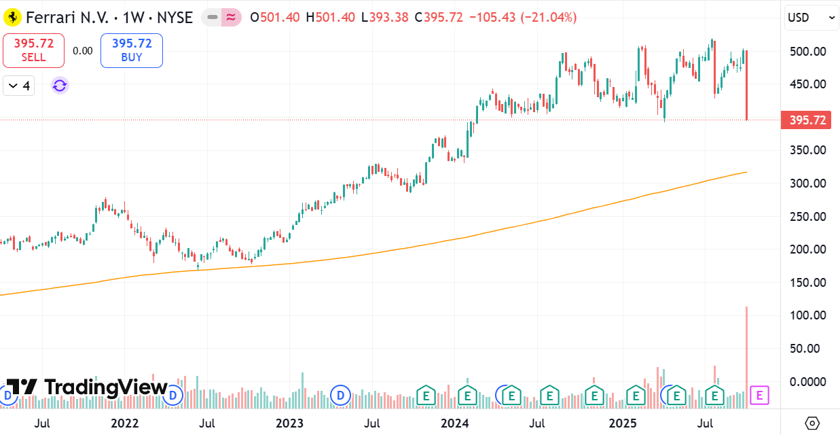The width and height of the screenshot is (840, 435).
Task: Click the change value −105.43 (−21.04%)
Action: (523, 18)
